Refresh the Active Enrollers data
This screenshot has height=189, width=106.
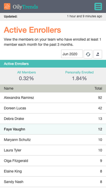pyautogui.click(x=88, y=54)
